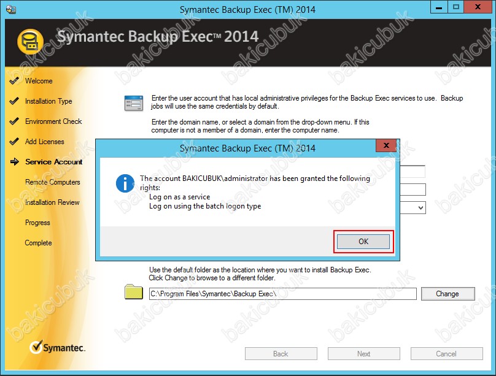Click 'Log on using the batch logon type'
Image resolution: width=496 pixels, height=376 pixels.
tap(205, 206)
